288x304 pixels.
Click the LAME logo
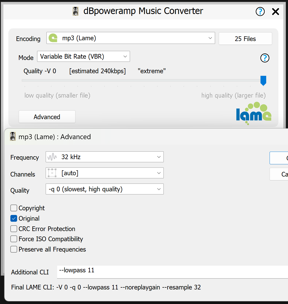pos(253,113)
